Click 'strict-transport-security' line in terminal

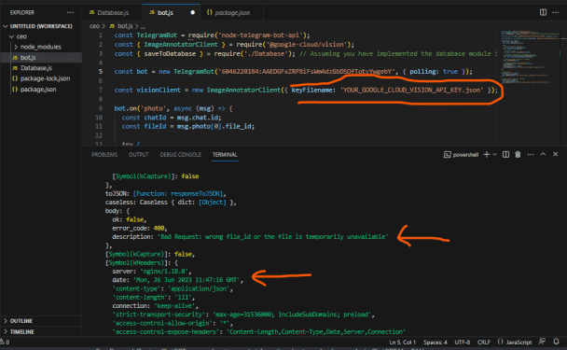243,315
